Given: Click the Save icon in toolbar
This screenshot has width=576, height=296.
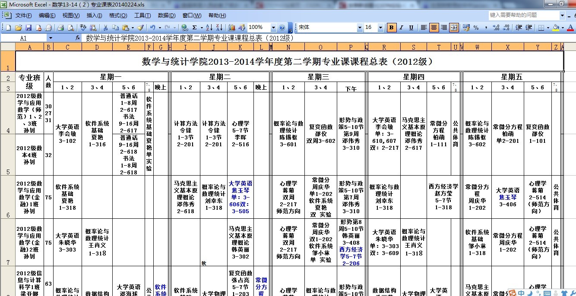Looking at the screenshot, I should click(28, 28).
